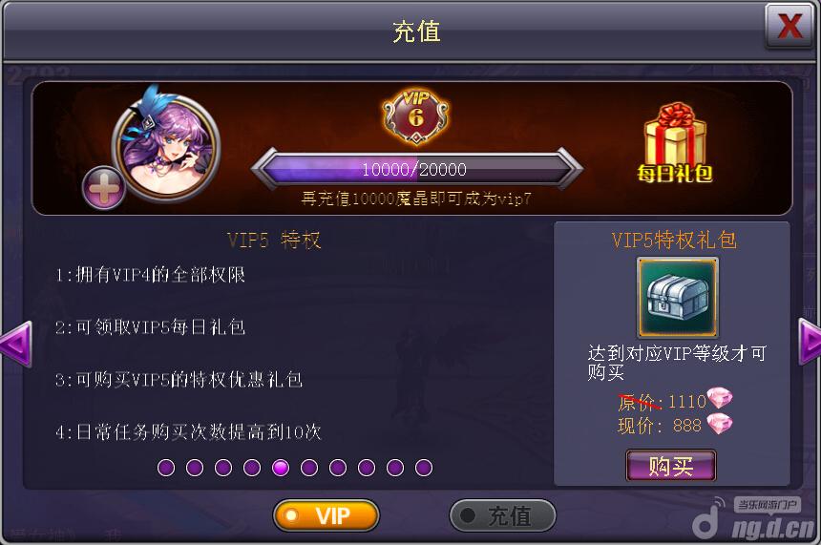Switch to the grey 充值 tab
The image size is (821, 545).
tap(503, 515)
